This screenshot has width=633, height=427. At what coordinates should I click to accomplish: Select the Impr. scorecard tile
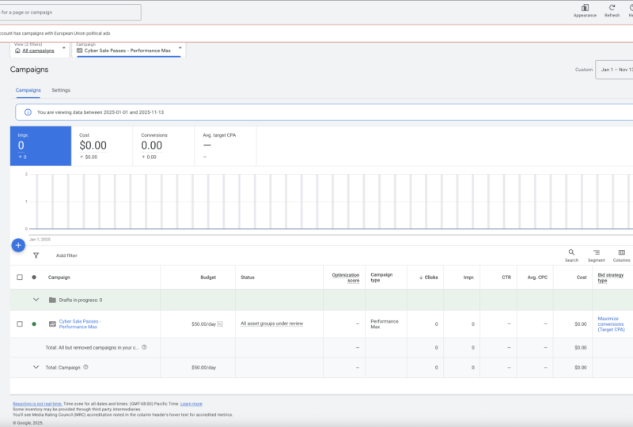click(41, 145)
